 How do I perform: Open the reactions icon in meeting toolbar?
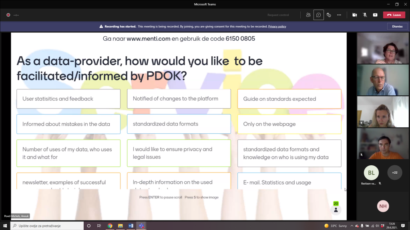point(329,15)
